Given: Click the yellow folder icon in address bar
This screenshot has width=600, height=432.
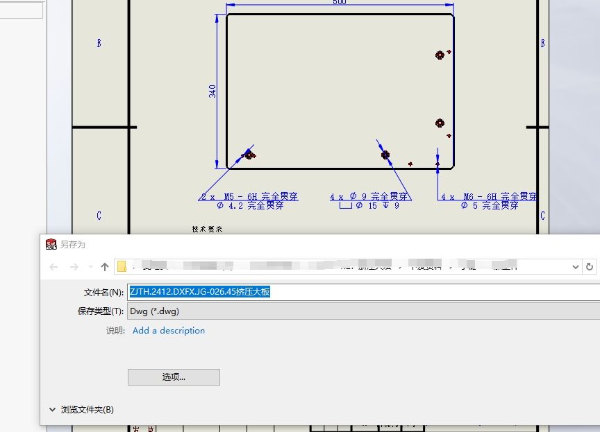Looking at the screenshot, I should click(x=122, y=267).
